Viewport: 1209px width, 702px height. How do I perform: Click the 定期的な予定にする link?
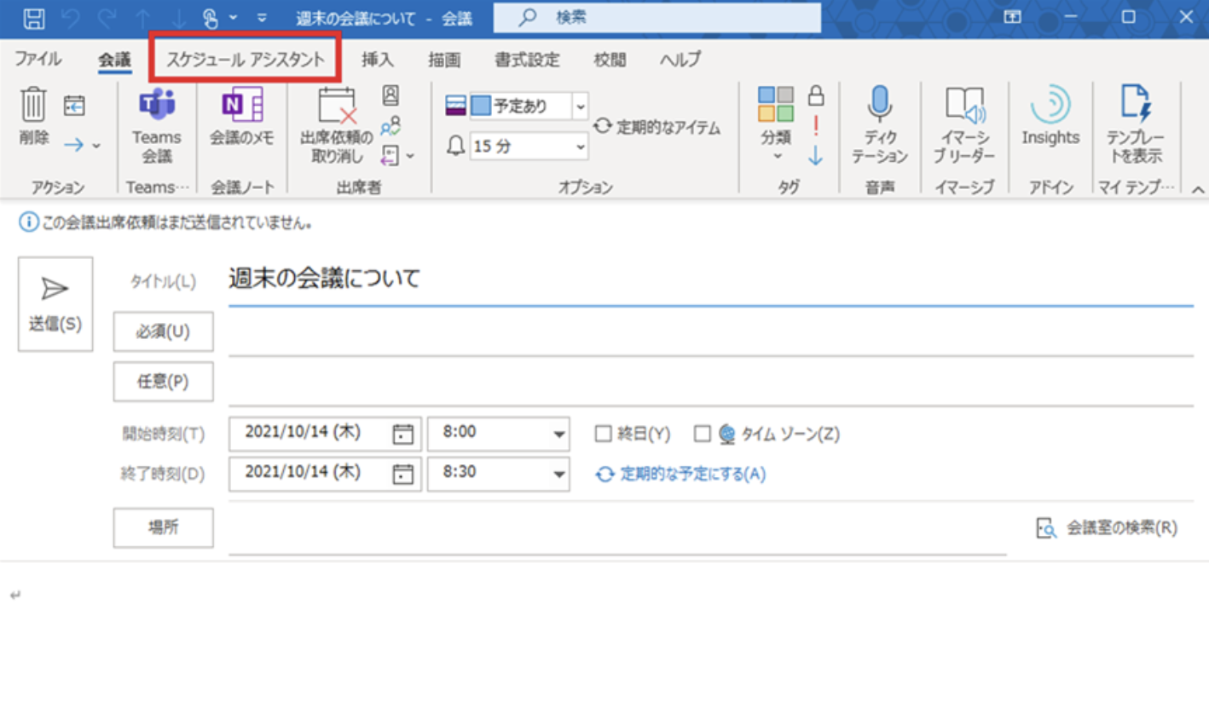coord(691,475)
